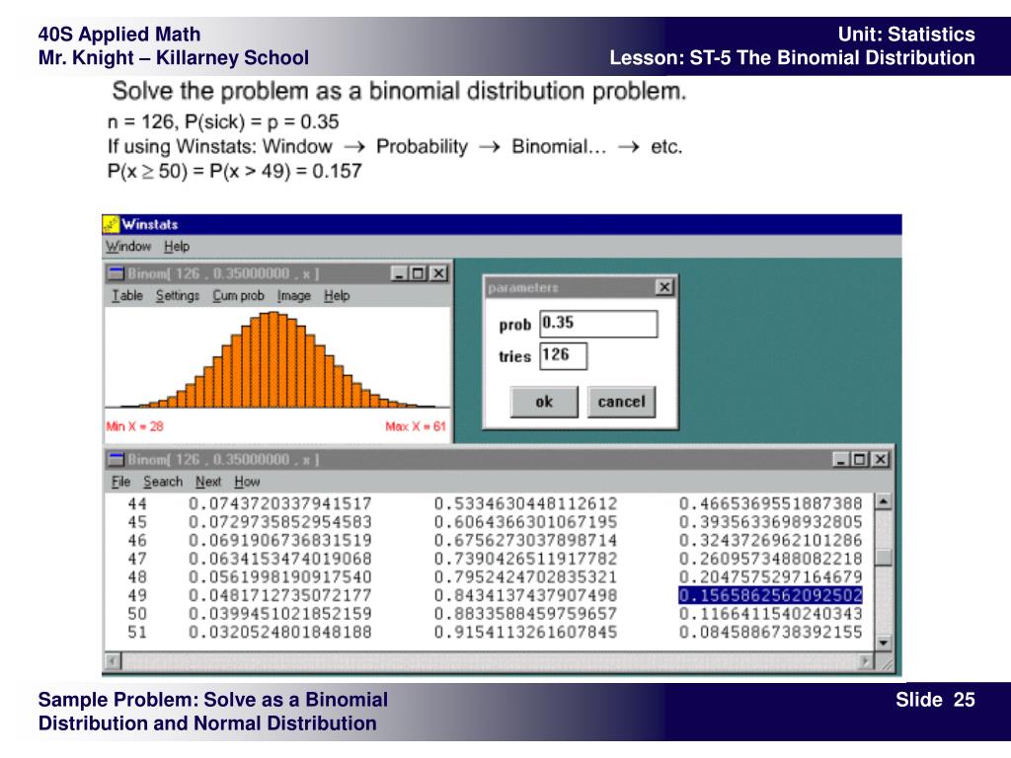Click the horizontal scrollbar right arrow

point(865,661)
